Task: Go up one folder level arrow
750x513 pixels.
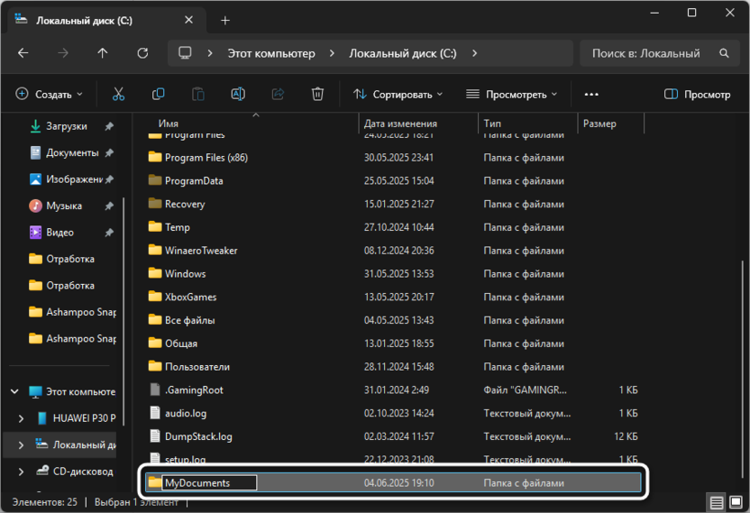Action: [x=102, y=53]
